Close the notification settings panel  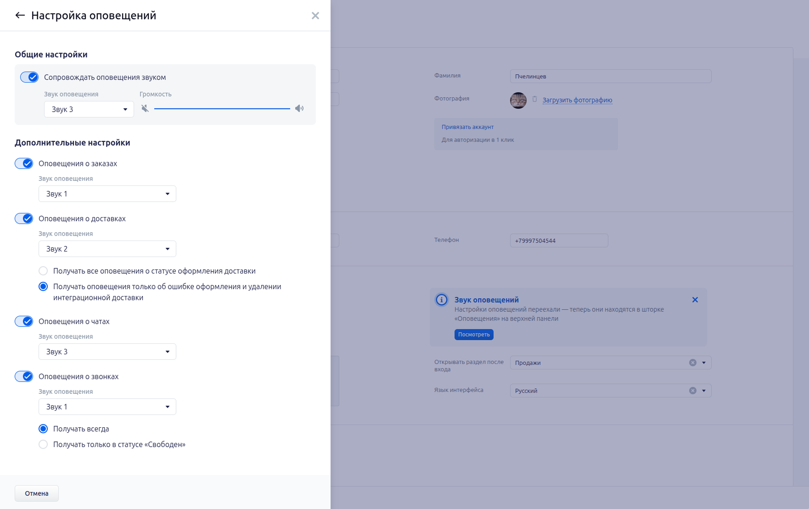315,16
